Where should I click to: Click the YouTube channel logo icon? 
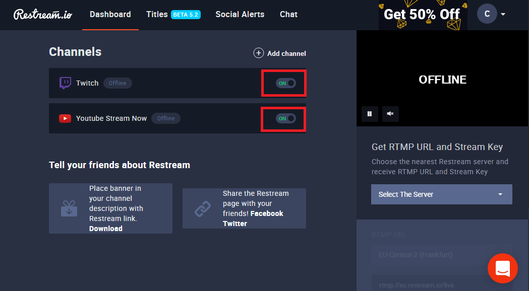pos(65,118)
